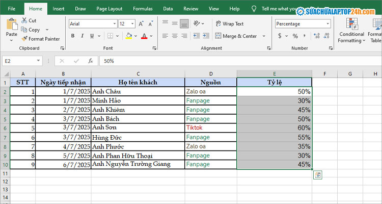Click the Cut scissors icon
382x204 pixels.
point(24,20)
